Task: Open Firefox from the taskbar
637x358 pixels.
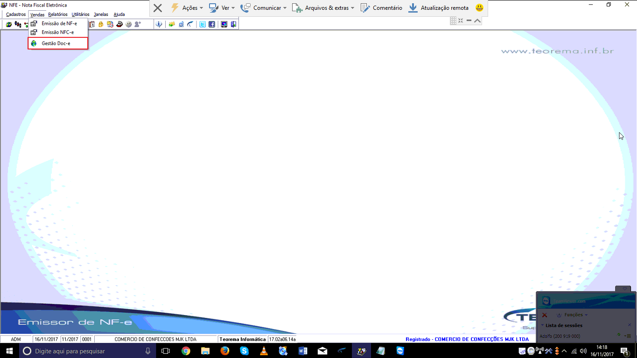Action: click(x=225, y=351)
